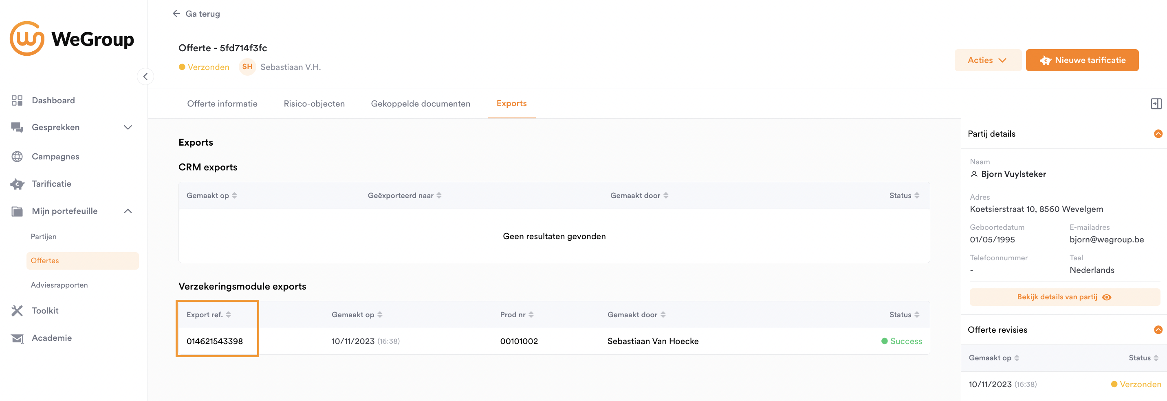This screenshot has width=1167, height=401.
Task: Click the address Koetsierstraat 10, 8560 Wevelgem
Action: (x=1036, y=209)
